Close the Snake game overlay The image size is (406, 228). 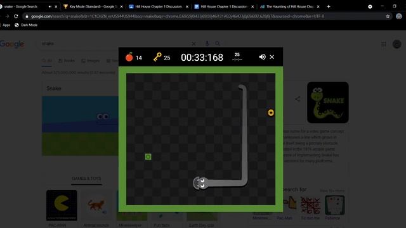click(x=272, y=57)
